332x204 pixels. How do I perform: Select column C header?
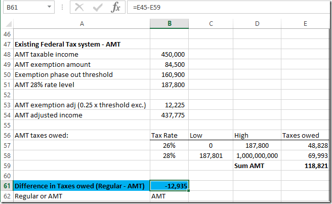211,23
